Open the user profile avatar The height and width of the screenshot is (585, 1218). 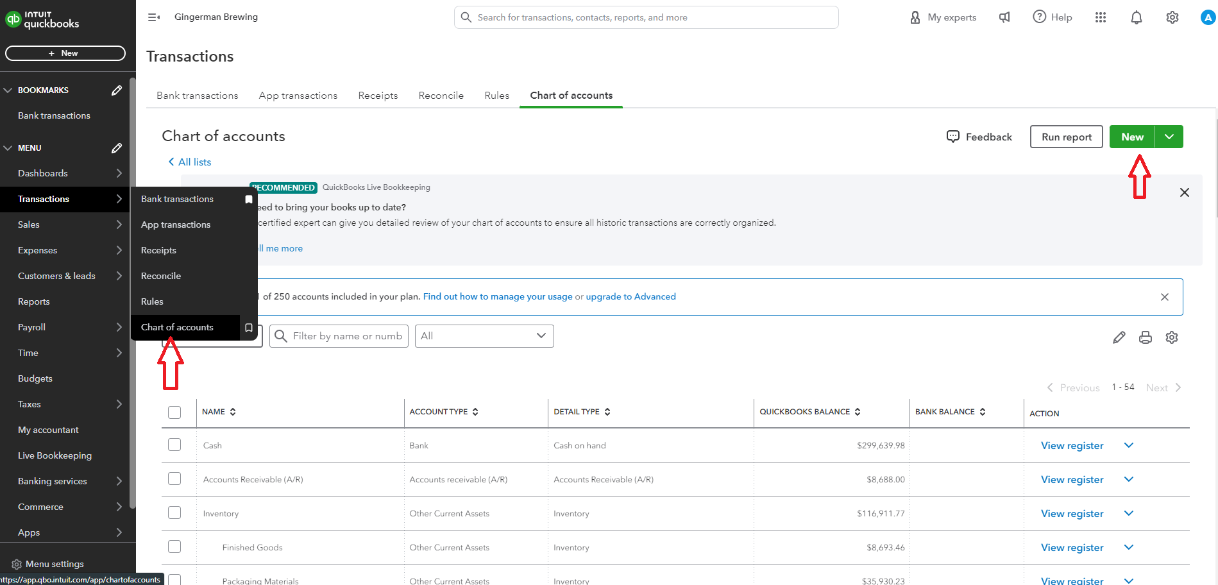(x=1208, y=17)
